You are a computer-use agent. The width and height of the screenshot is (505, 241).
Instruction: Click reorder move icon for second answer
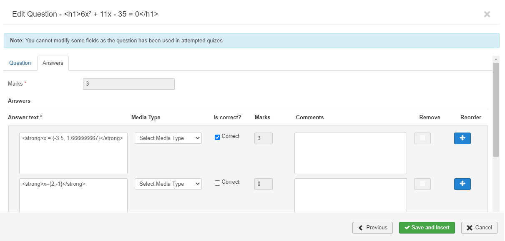pyautogui.click(x=462, y=184)
